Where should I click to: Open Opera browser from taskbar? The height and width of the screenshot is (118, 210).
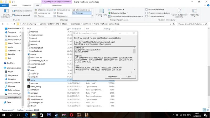71,115
